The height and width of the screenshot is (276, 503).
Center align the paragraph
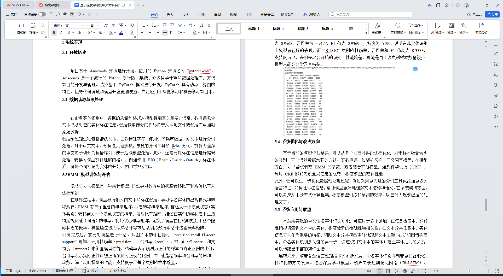(150, 33)
